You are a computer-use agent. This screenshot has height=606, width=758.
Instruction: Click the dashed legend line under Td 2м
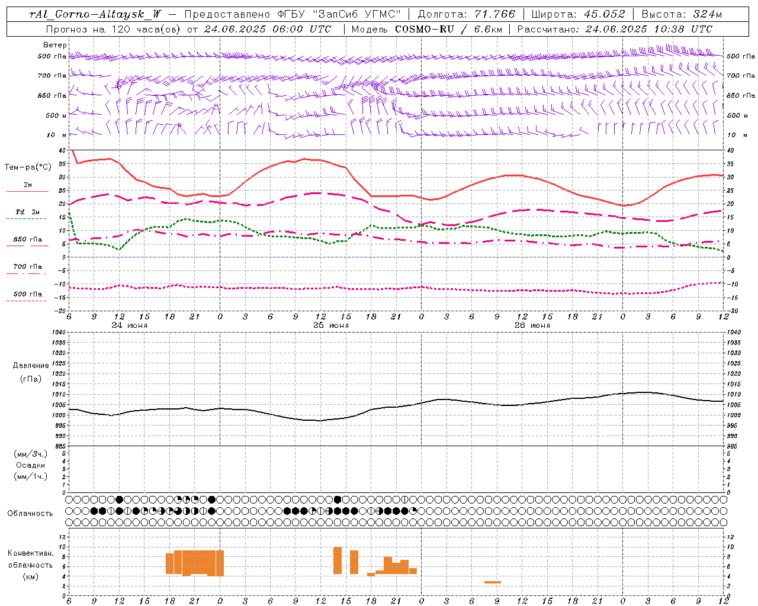(26, 219)
